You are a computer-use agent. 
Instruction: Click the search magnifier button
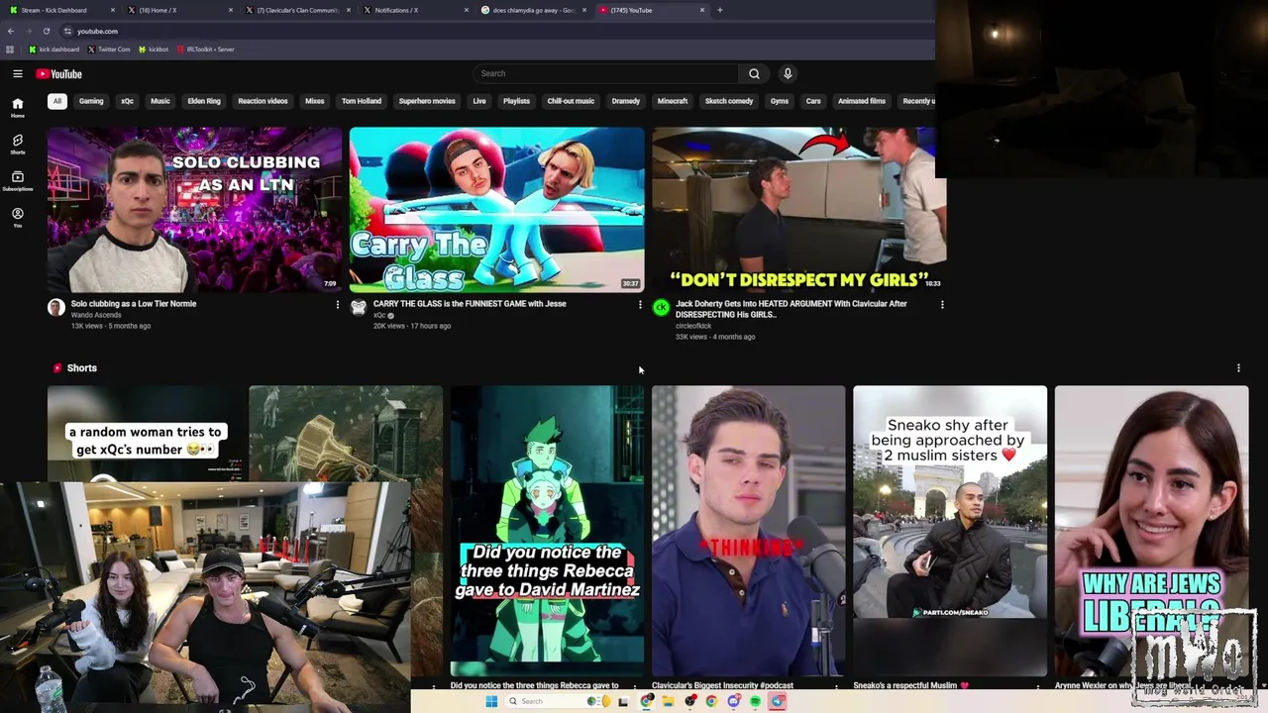(x=754, y=73)
